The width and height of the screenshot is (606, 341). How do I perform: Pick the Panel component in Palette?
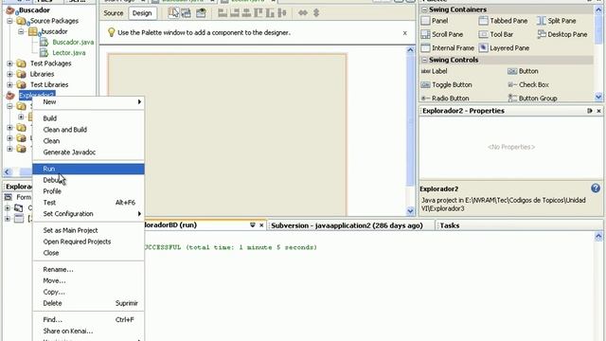435,21
